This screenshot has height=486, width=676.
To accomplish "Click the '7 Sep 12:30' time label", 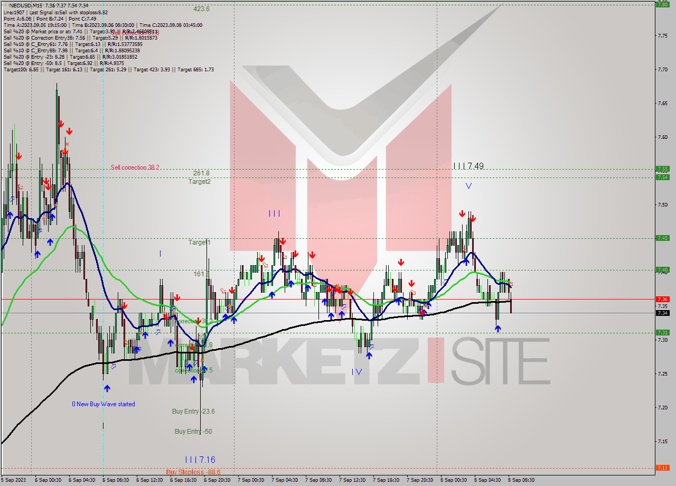I will point(352,480).
